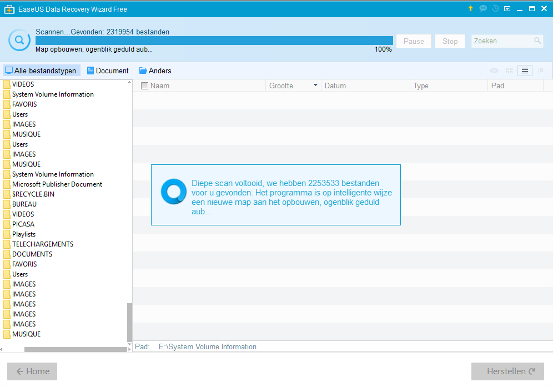This screenshot has width=553, height=387.
Task: Select Microsoft Publisher Document in tree
Action: [x=57, y=184]
